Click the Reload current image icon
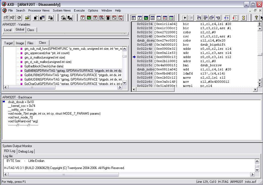 coord(19,18)
